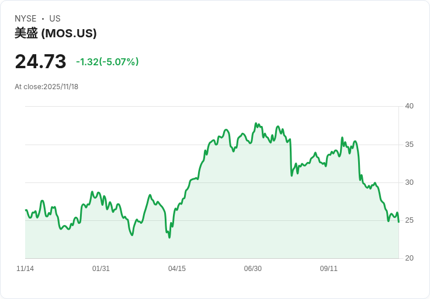Click the start point of the price line
Screen dimensions: 430x299
click(26, 210)
